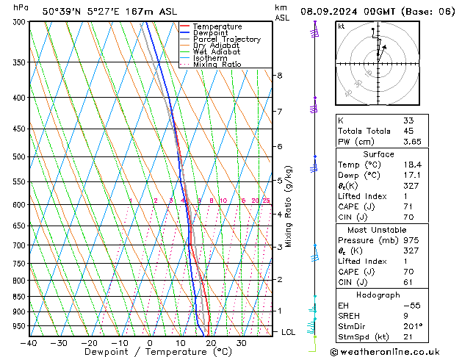Click the cyan wind barb near 900 hPa
Screen dimensions: 462x357
click(x=314, y=305)
